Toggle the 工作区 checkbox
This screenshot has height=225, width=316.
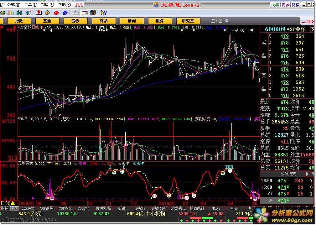(x=227, y=21)
